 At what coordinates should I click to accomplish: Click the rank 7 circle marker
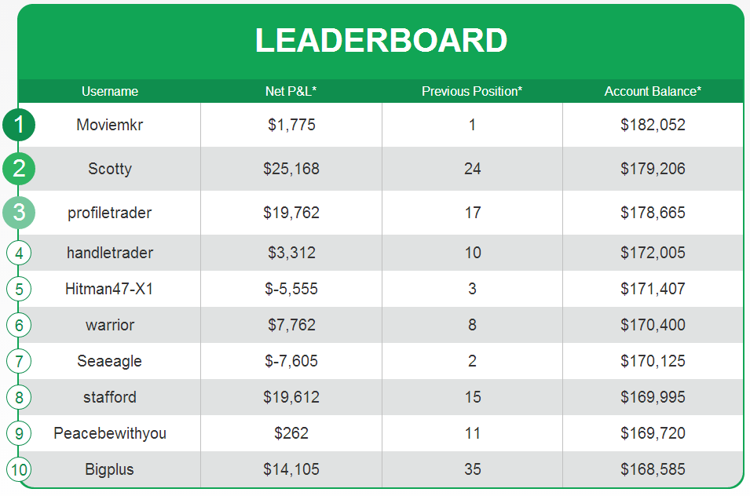click(19, 361)
